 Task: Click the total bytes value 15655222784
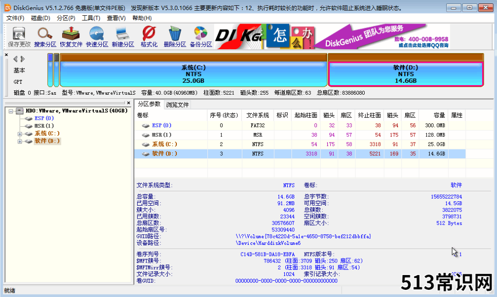pos(446,197)
